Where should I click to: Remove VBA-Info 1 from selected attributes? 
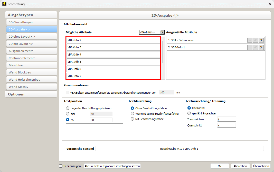(261, 47)
